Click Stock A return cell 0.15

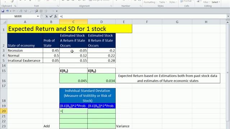[x=73, y=61]
